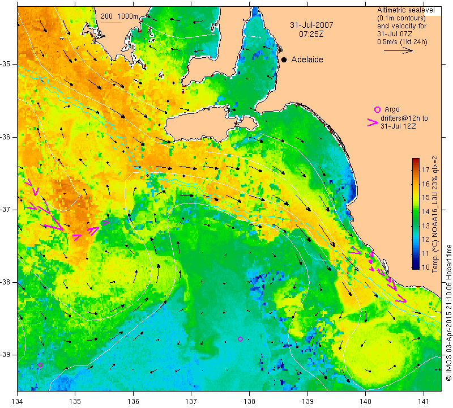
Task: Click the latitude axis label -37
Action: [x=6, y=209]
